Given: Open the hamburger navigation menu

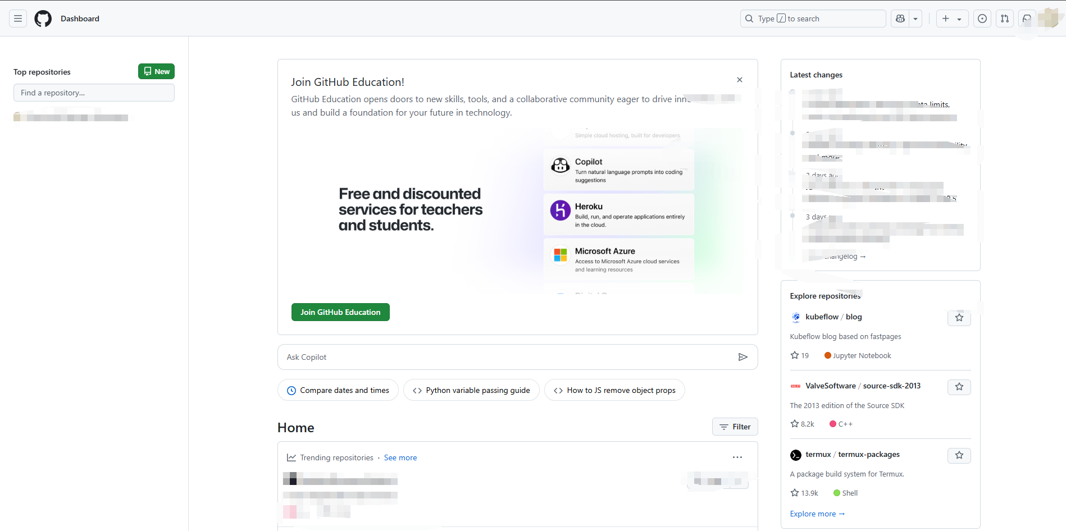Looking at the screenshot, I should (x=18, y=19).
